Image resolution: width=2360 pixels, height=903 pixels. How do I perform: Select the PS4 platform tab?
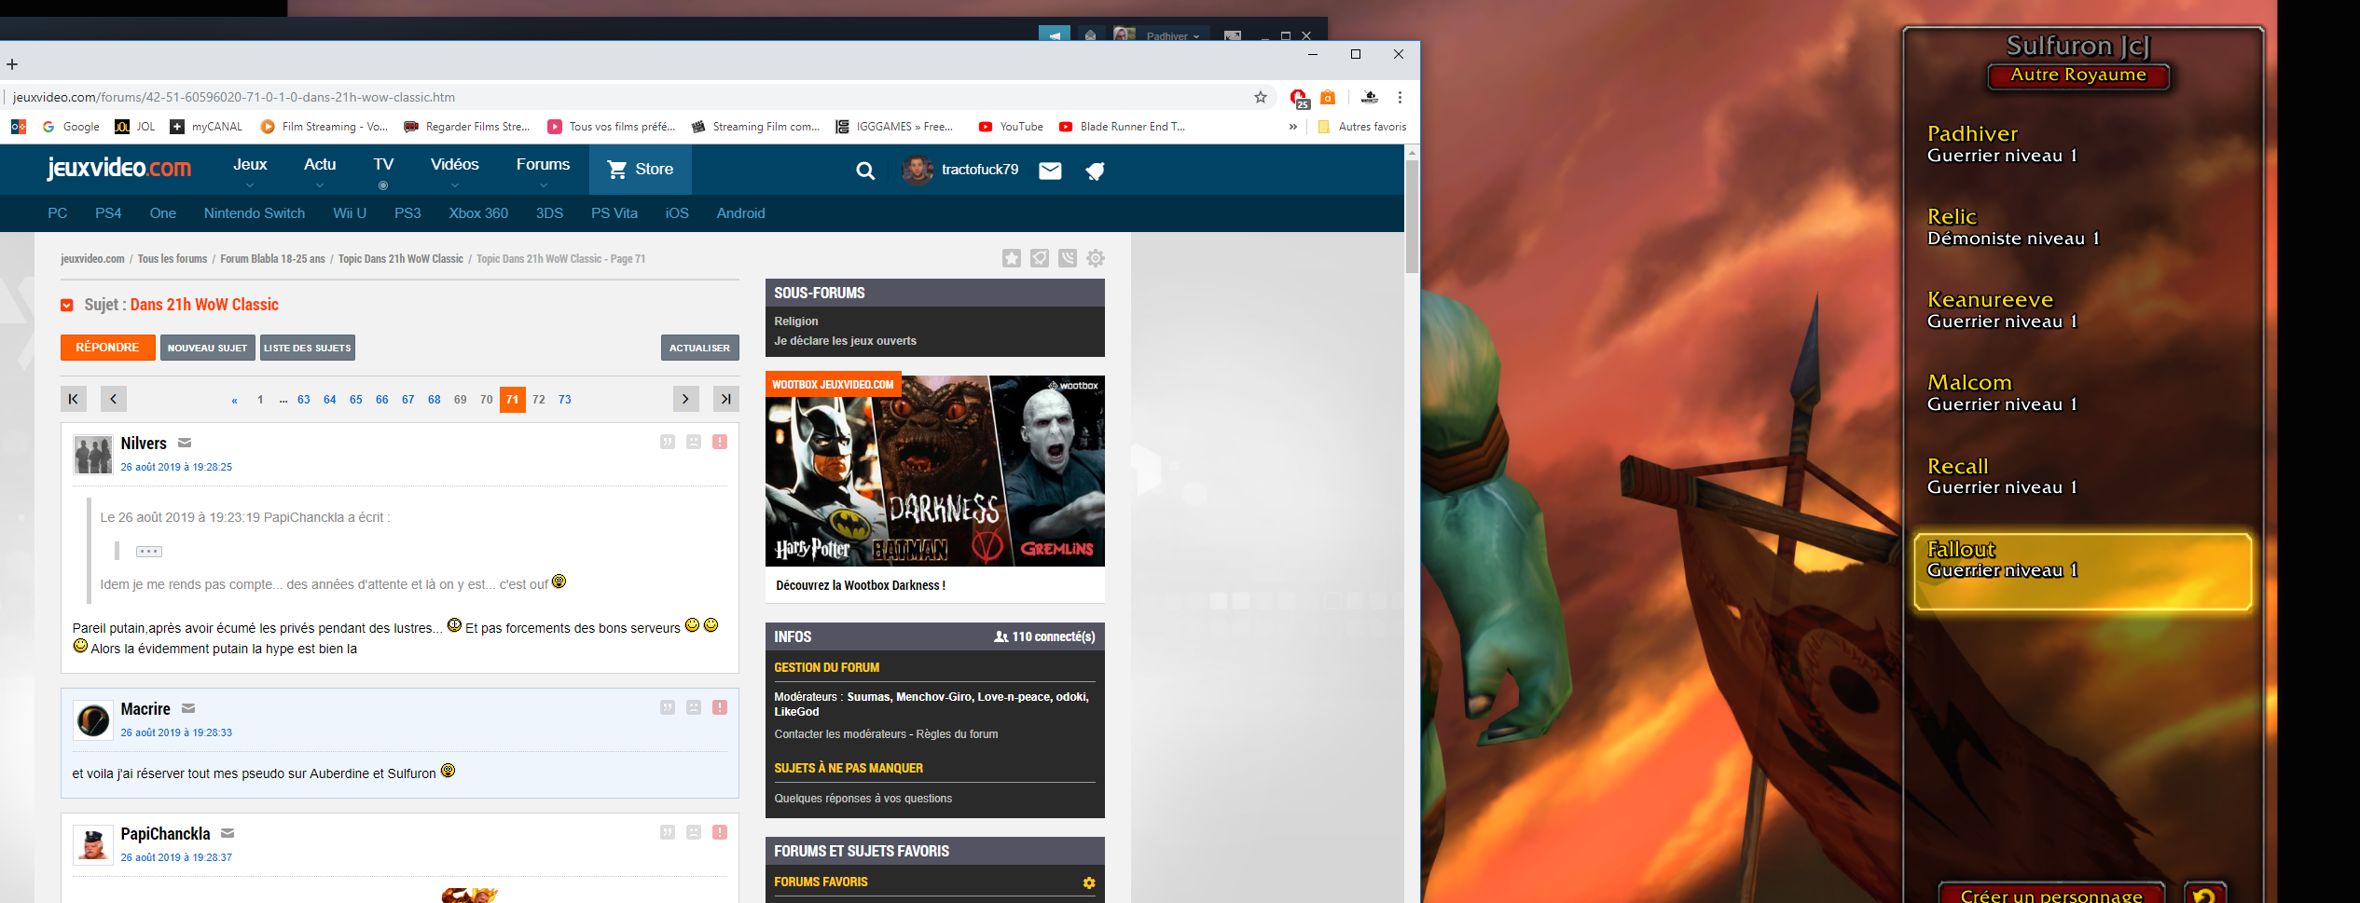pyautogui.click(x=108, y=213)
